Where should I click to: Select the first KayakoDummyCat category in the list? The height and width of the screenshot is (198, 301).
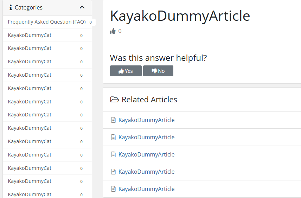(30, 35)
